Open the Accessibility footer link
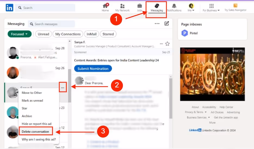Image resolution: width=254 pixels, height=149 pixels. pyautogui.click(x=209, y=107)
